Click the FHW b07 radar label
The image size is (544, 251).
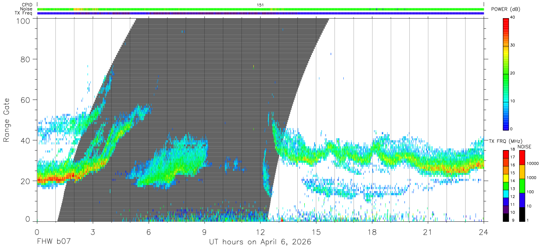(53, 242)
